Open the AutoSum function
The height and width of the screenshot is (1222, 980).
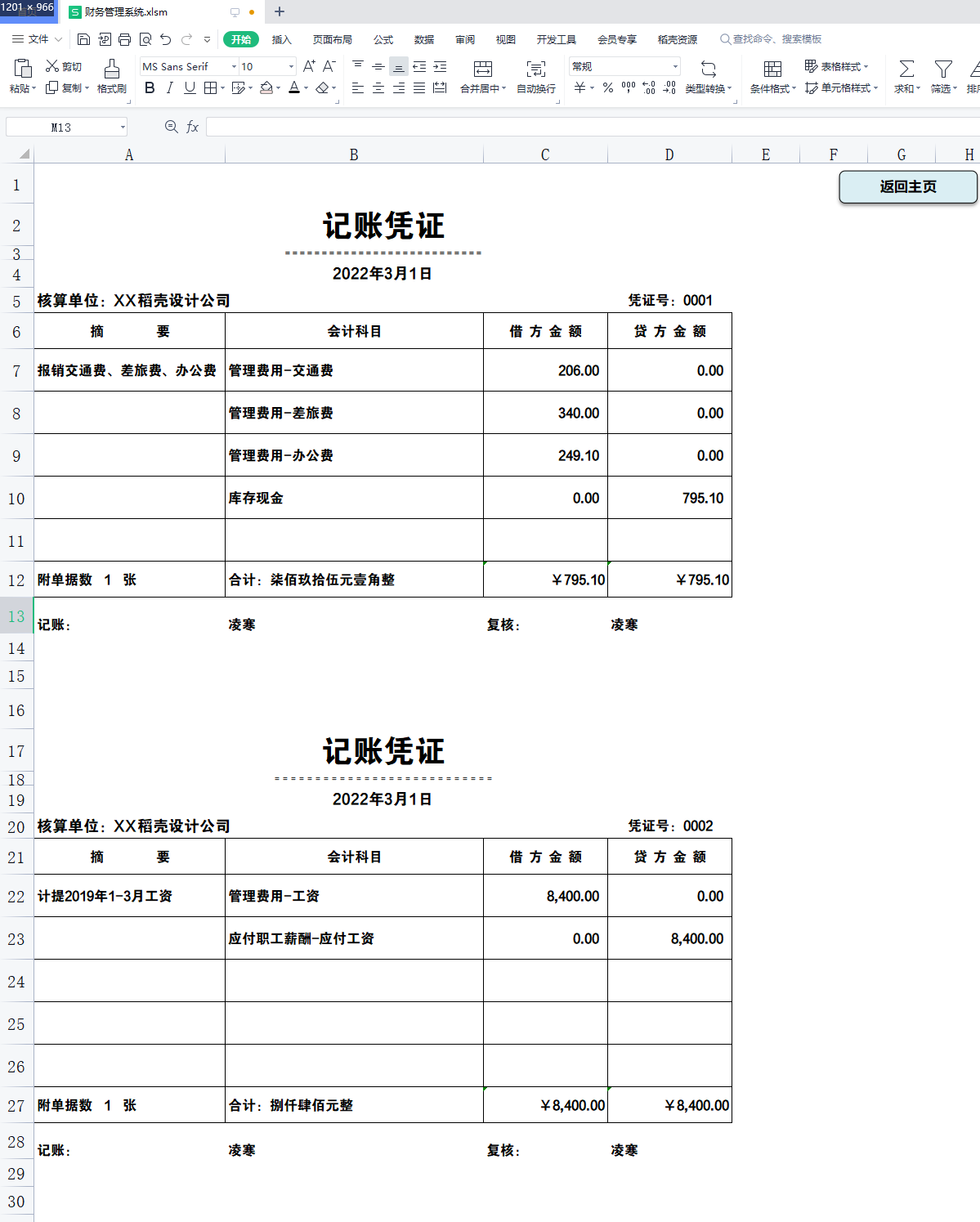pyautogui.click(x=905, y=78)
